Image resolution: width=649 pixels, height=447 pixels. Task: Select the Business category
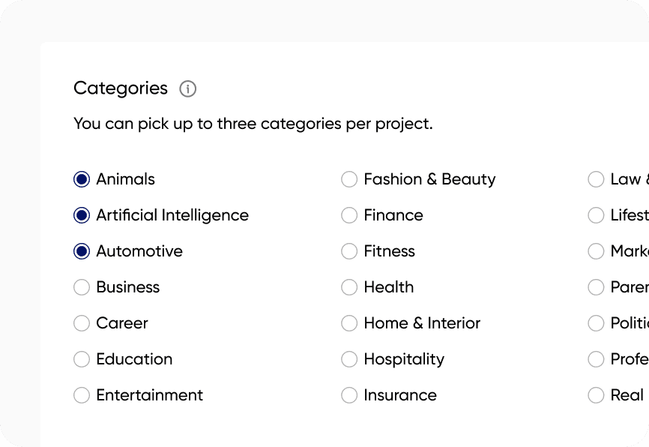(82, 287)
